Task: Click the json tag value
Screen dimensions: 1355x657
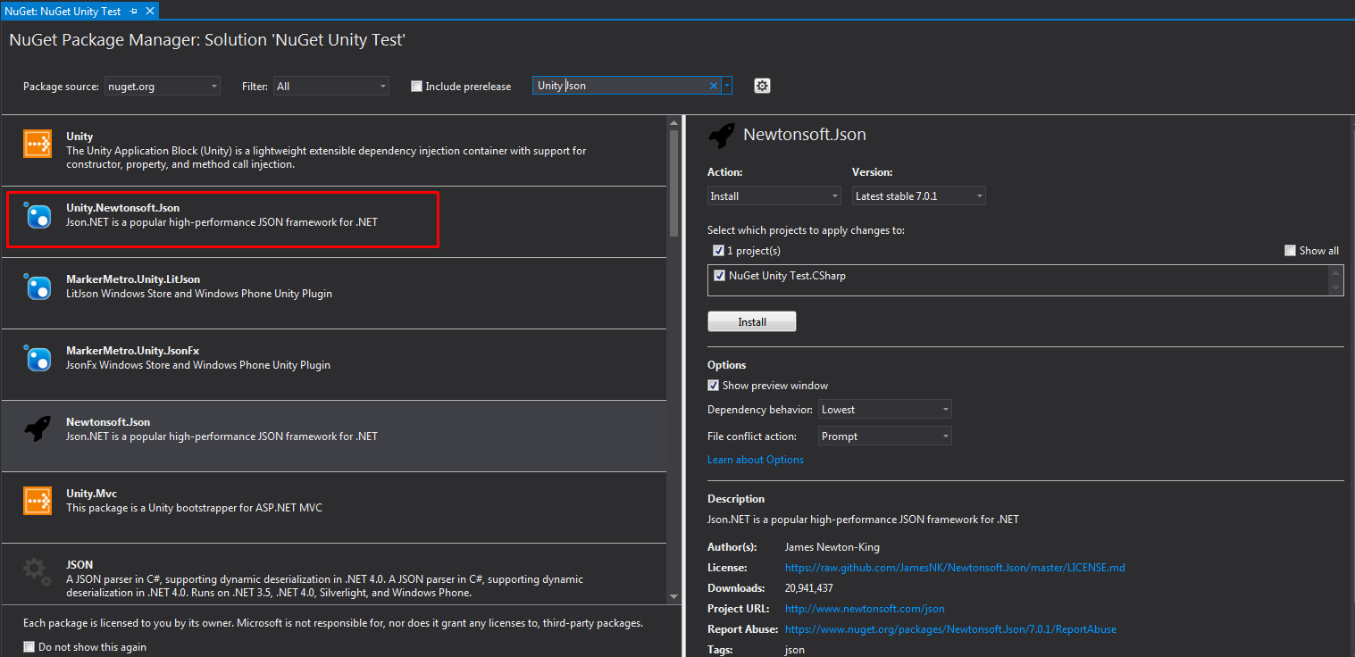Action: pyautogui.click(x=795, y=650)
